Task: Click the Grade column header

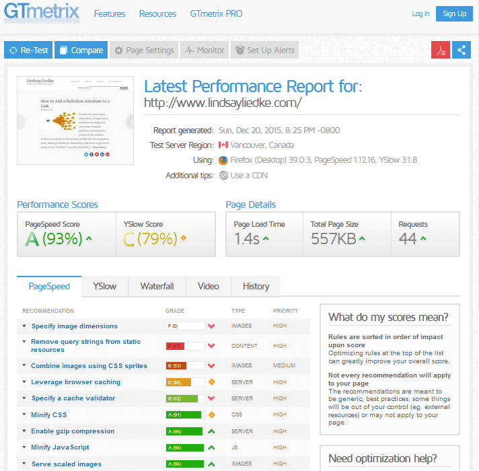Action: (x=175, y=311)
